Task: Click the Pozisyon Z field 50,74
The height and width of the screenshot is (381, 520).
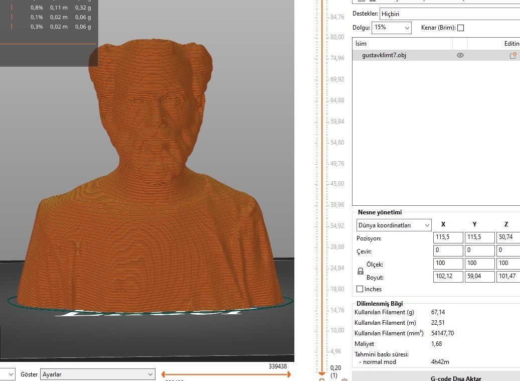Action: 508,237
